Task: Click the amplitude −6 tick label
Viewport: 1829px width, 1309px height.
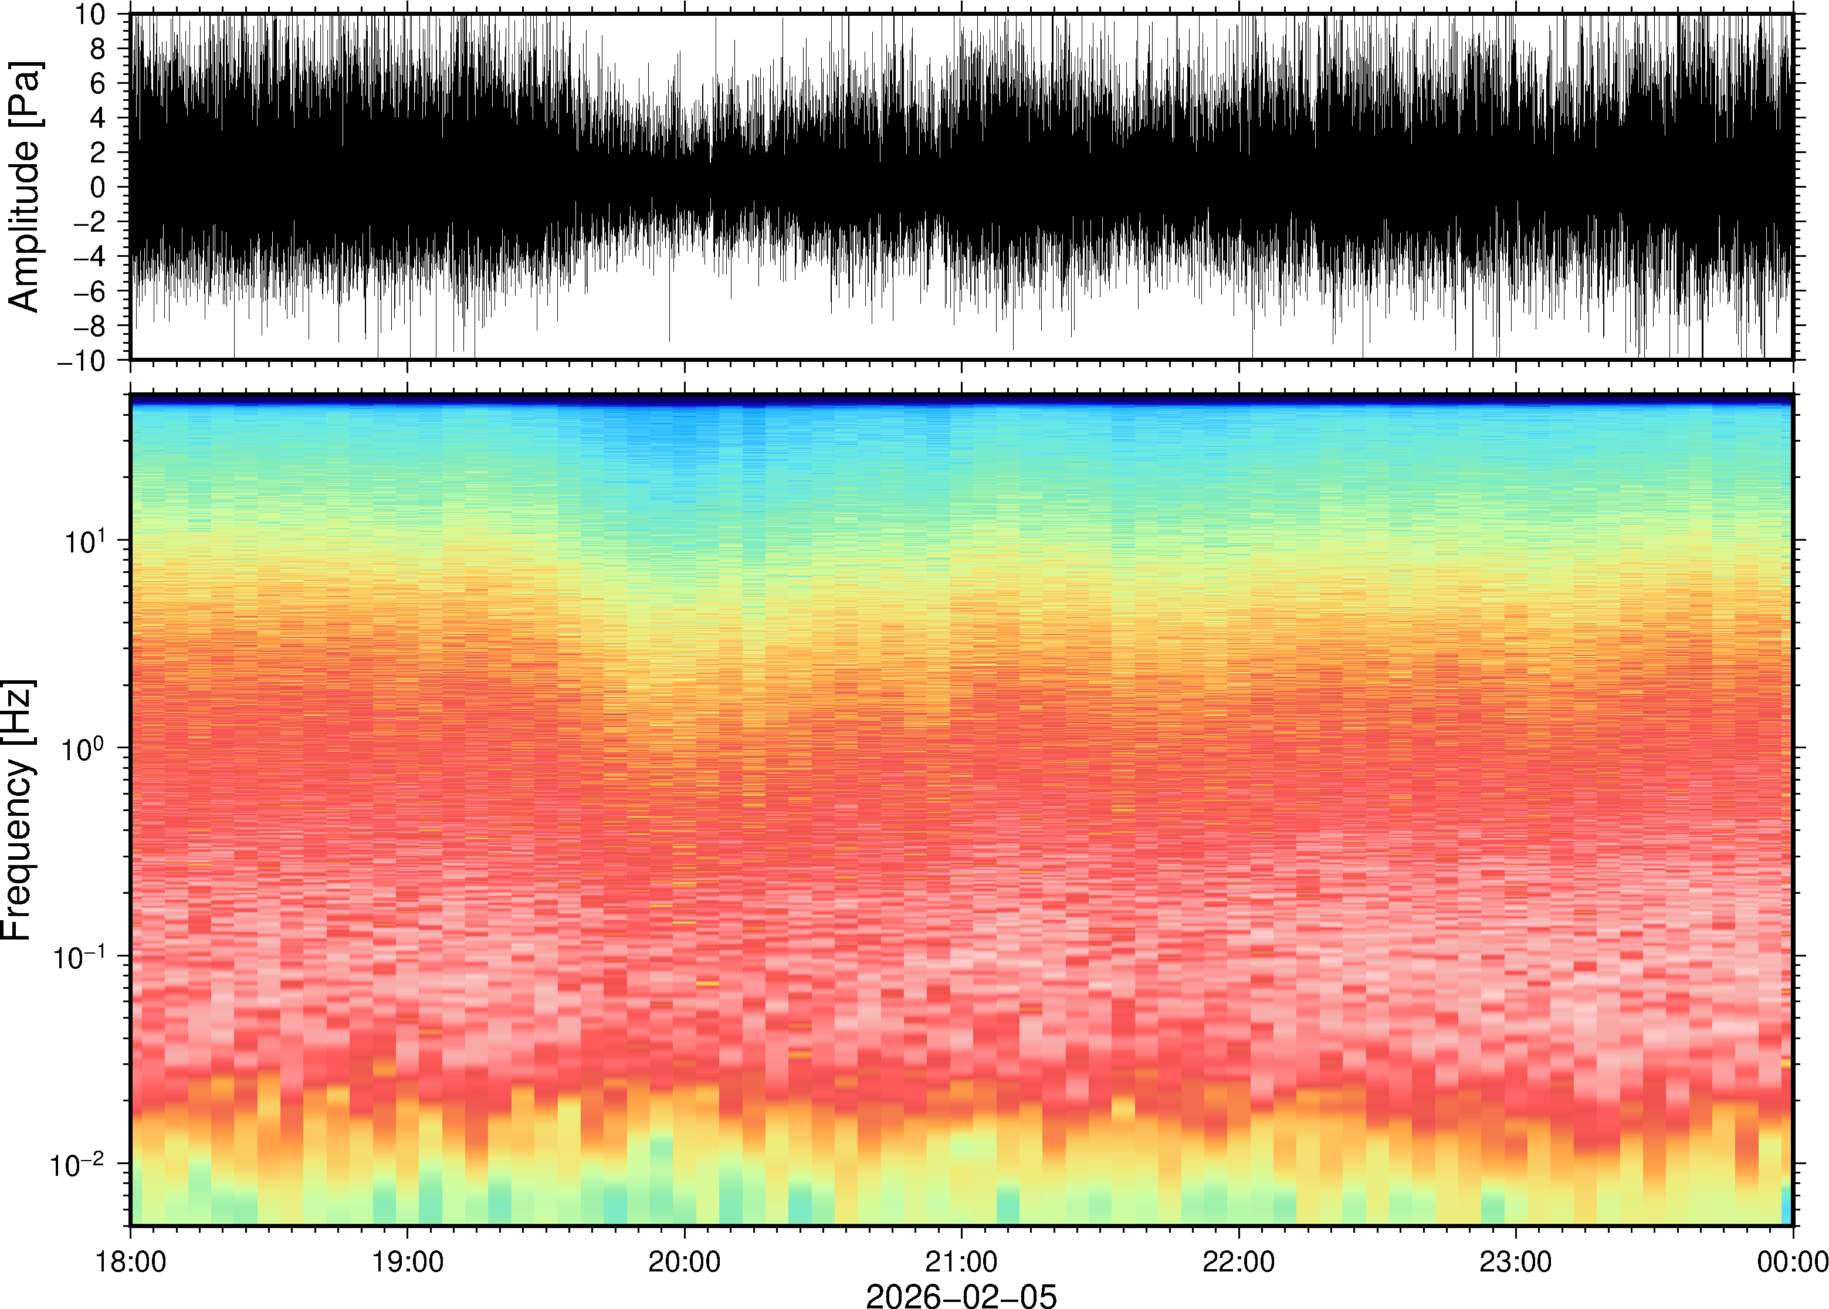Action: tap(89, 291)
